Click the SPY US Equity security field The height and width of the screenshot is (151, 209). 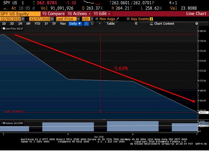pyautogui.click(x=20, y=14)
